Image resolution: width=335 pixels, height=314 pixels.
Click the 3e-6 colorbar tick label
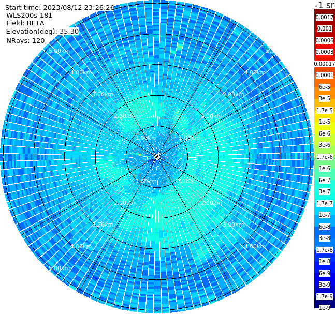tap(325, 145)
